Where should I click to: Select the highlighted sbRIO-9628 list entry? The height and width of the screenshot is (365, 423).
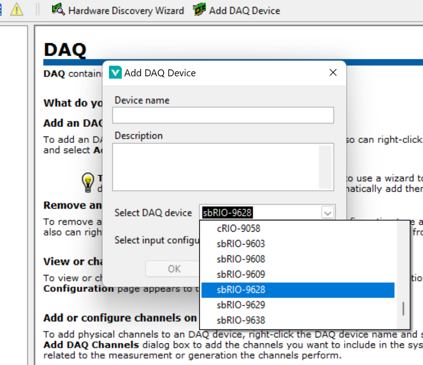pos(298,290)
